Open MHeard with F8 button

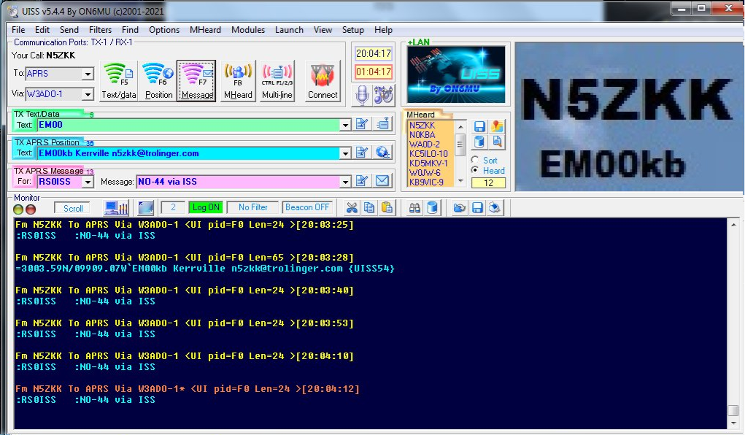tap(238, 81)
